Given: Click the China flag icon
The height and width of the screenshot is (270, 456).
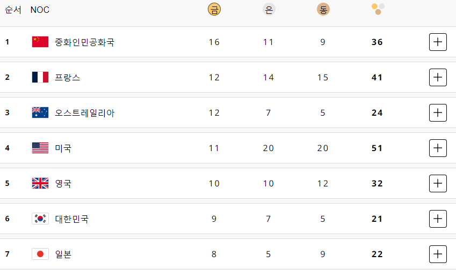Looking at the screenshot, I should click(40, 42).
